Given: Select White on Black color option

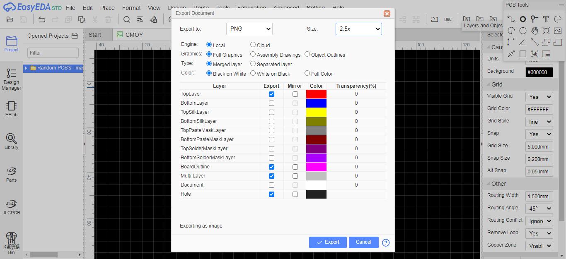Looking at the screenshot, I should click(x=253, y=73).
